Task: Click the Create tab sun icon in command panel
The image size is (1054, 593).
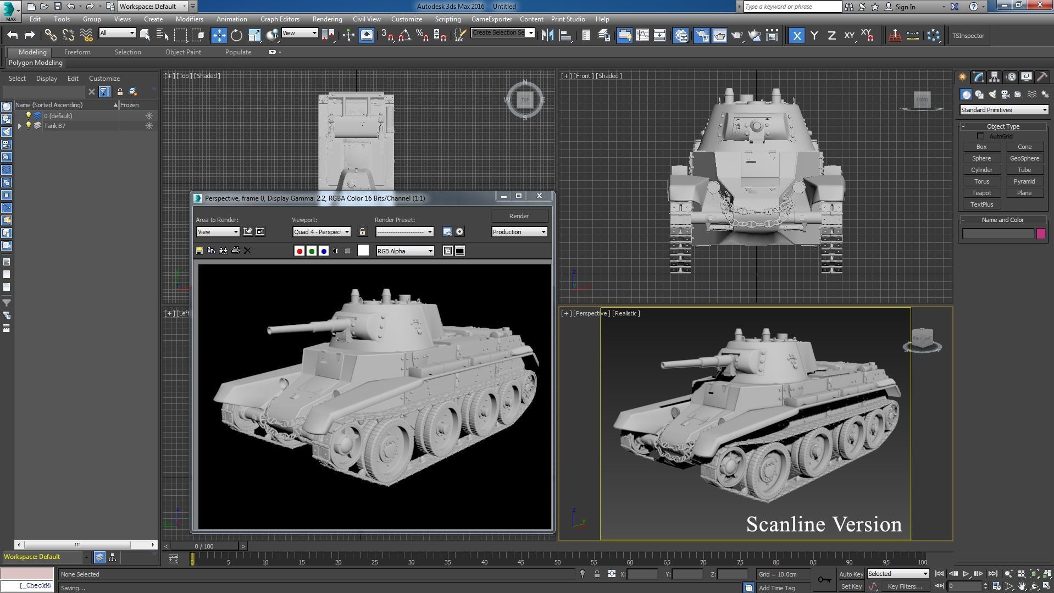Action: click(x=963, y=77)
